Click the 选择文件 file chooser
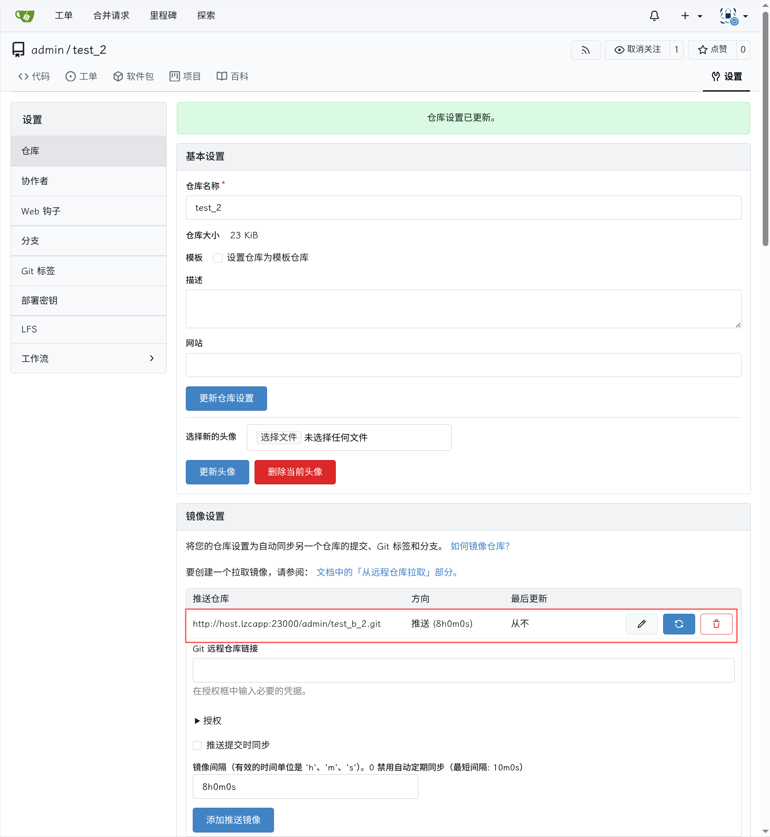Image resolution: width=770 pixels, height=837 pixels. click(279, 437)
